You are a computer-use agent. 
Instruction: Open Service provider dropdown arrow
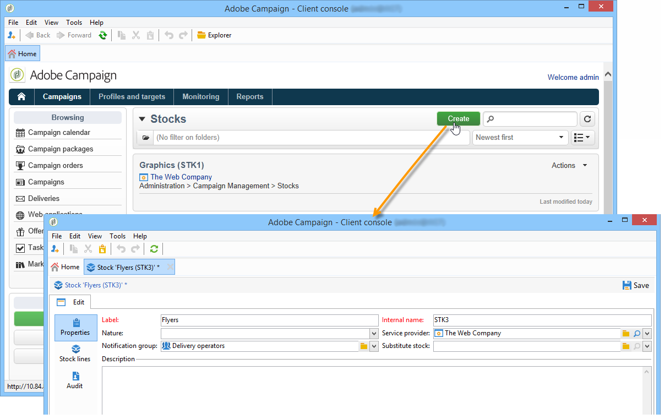point(647,334)
